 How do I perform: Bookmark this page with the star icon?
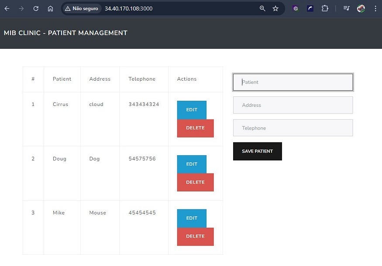coord(275,9)
